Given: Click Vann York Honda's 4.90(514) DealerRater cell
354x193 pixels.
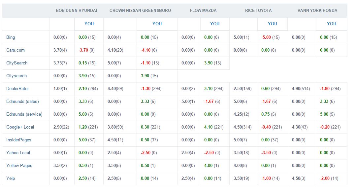Looking at the screenshot, I should [301, 89].
